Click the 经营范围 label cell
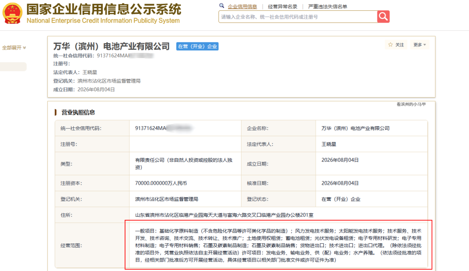The height and width of the screenshot is (271, 469). 92,245
